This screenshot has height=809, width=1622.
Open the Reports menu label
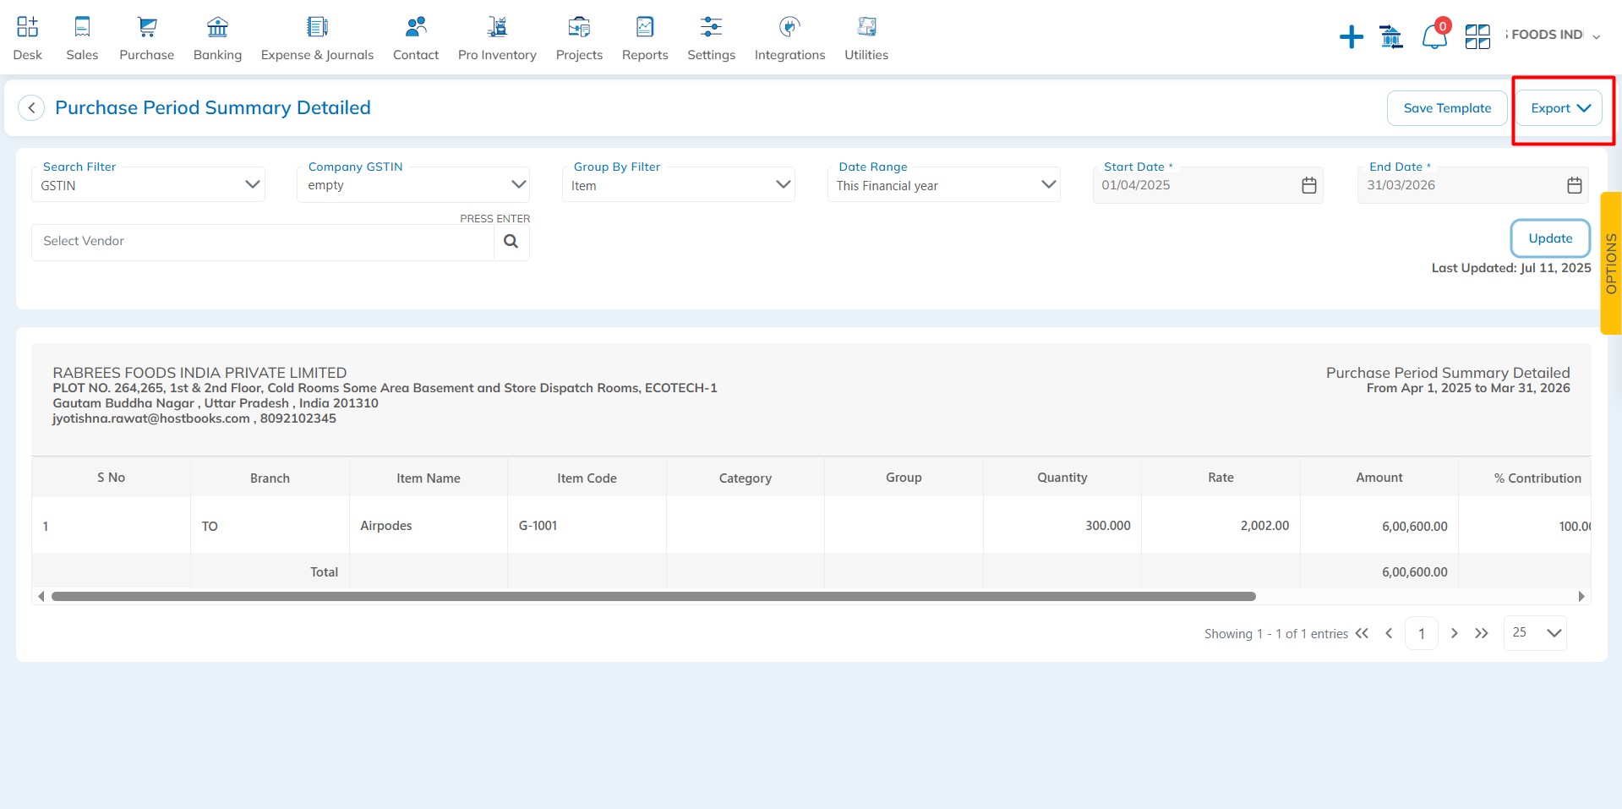click(645, 55)
